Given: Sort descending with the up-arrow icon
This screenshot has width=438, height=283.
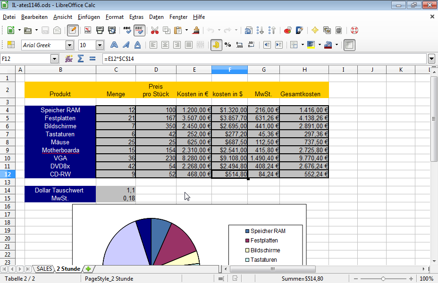Looking at the screenshot, I should [272, 30].
